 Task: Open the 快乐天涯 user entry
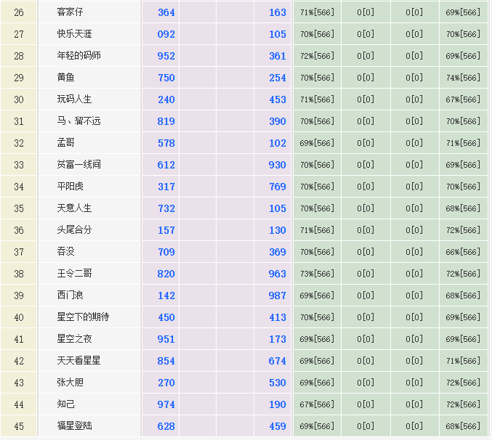pos(74,34)
